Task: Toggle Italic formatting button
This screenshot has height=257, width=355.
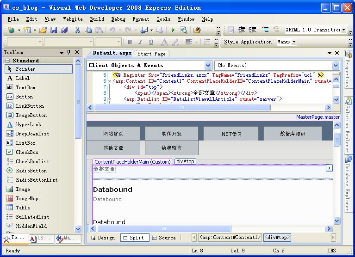Action: (x=140, y=42)
